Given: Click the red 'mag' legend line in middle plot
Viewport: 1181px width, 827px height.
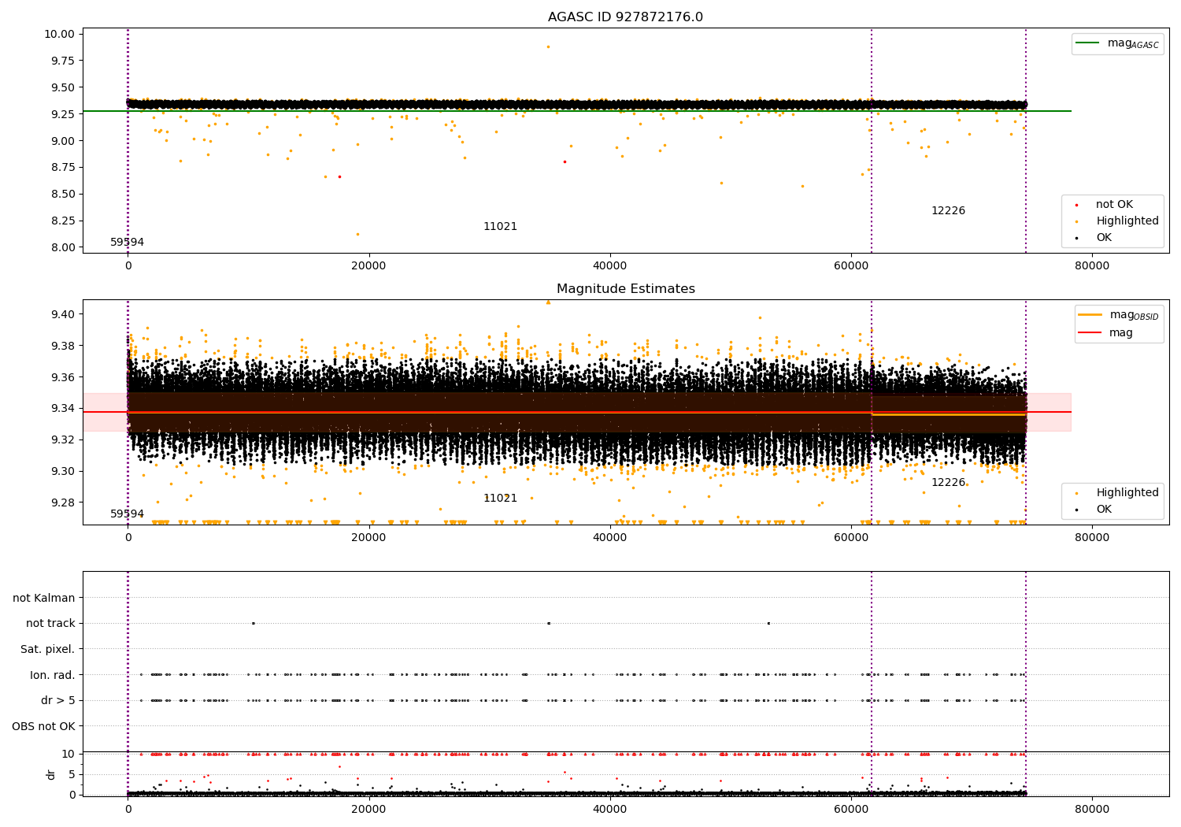Looking at the screenshot, I should tap(1090, 332).
